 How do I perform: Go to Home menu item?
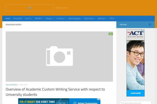8,18
